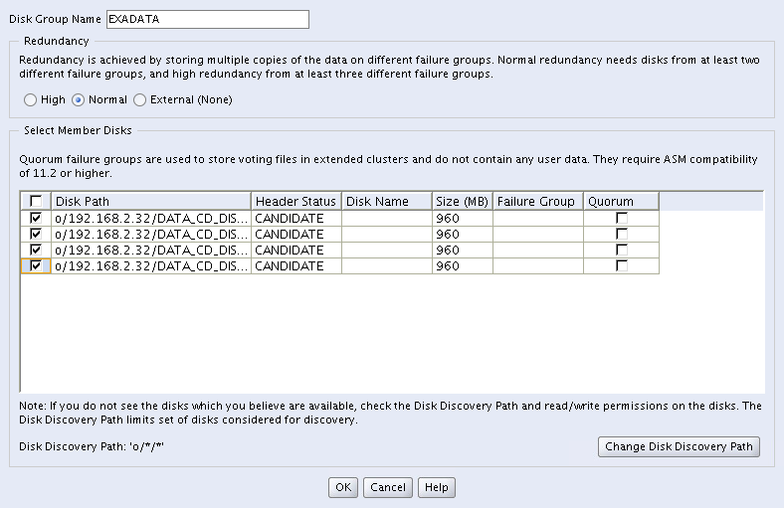Enable Quorum for the first disk
Screen dimensions: 784x508
point(622,218)
